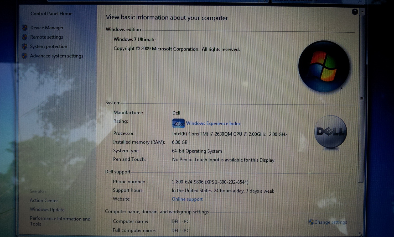Visit the Dell Online support link
Viewport: 394px width, 237px height.
(187, 199)
